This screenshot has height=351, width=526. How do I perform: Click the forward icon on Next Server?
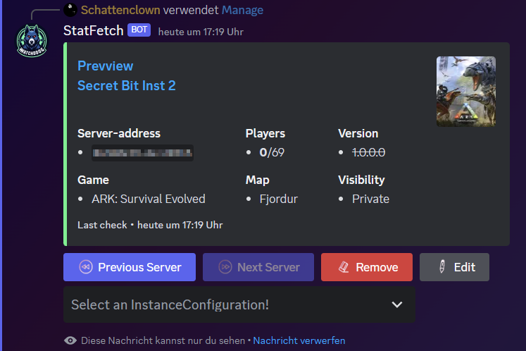pyautogui.click(x=225, y=267)
